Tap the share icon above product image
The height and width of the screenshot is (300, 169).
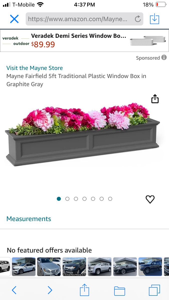point(155,99)
